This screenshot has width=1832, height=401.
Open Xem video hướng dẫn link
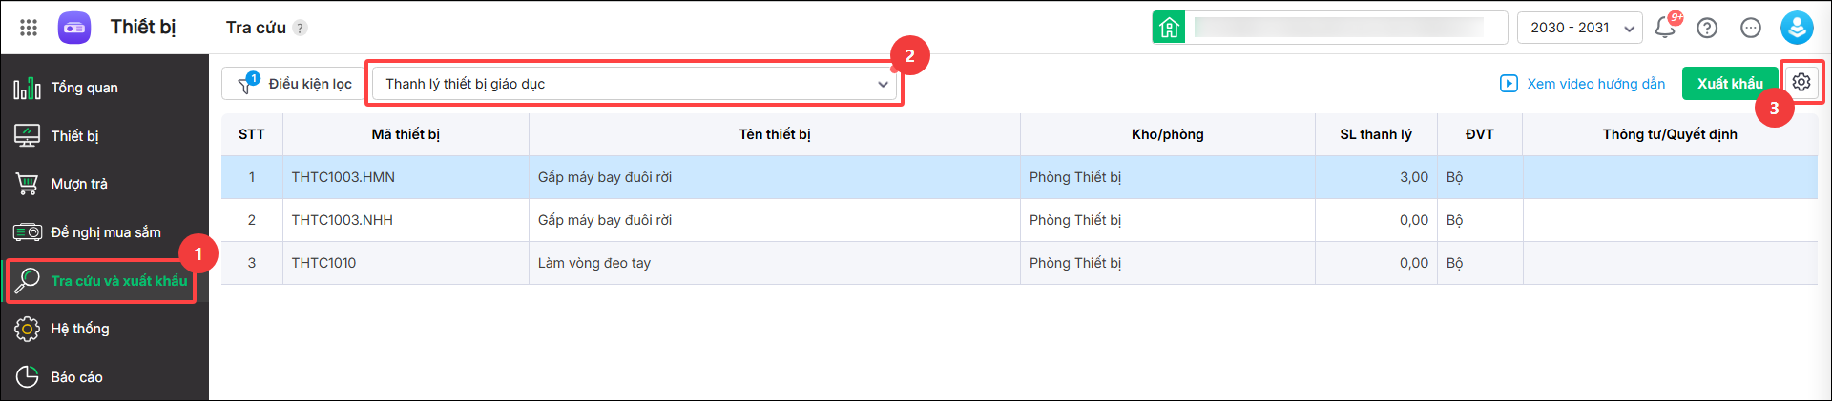(1583, 84)
